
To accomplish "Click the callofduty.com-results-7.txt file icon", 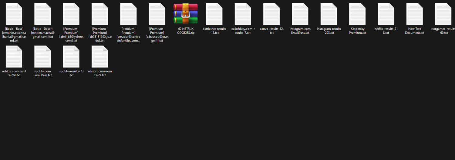I will [x=243, y=14].
